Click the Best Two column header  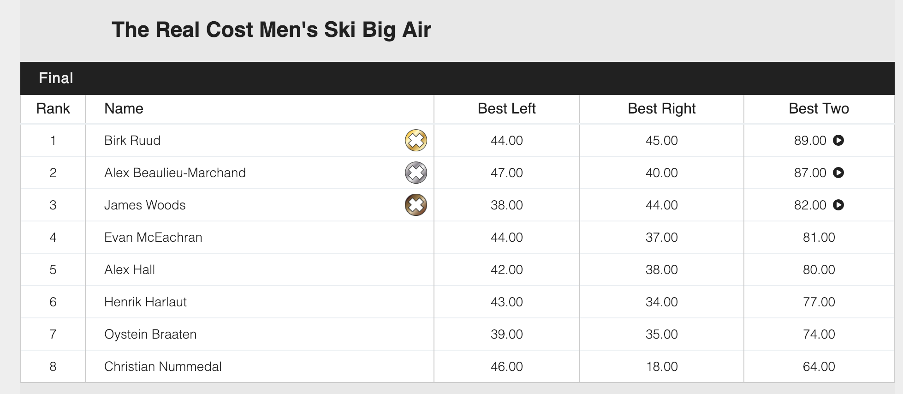[819, 108]
